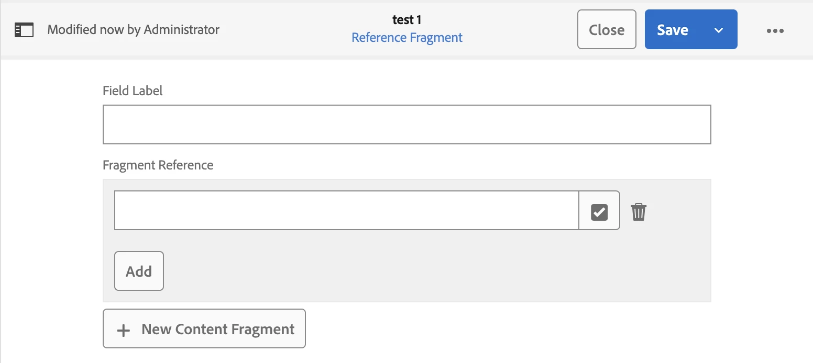Expand the Save dropdown chevron
Image resolution: width=813 pixels, height=363 pixels.
tap(719, 30)
